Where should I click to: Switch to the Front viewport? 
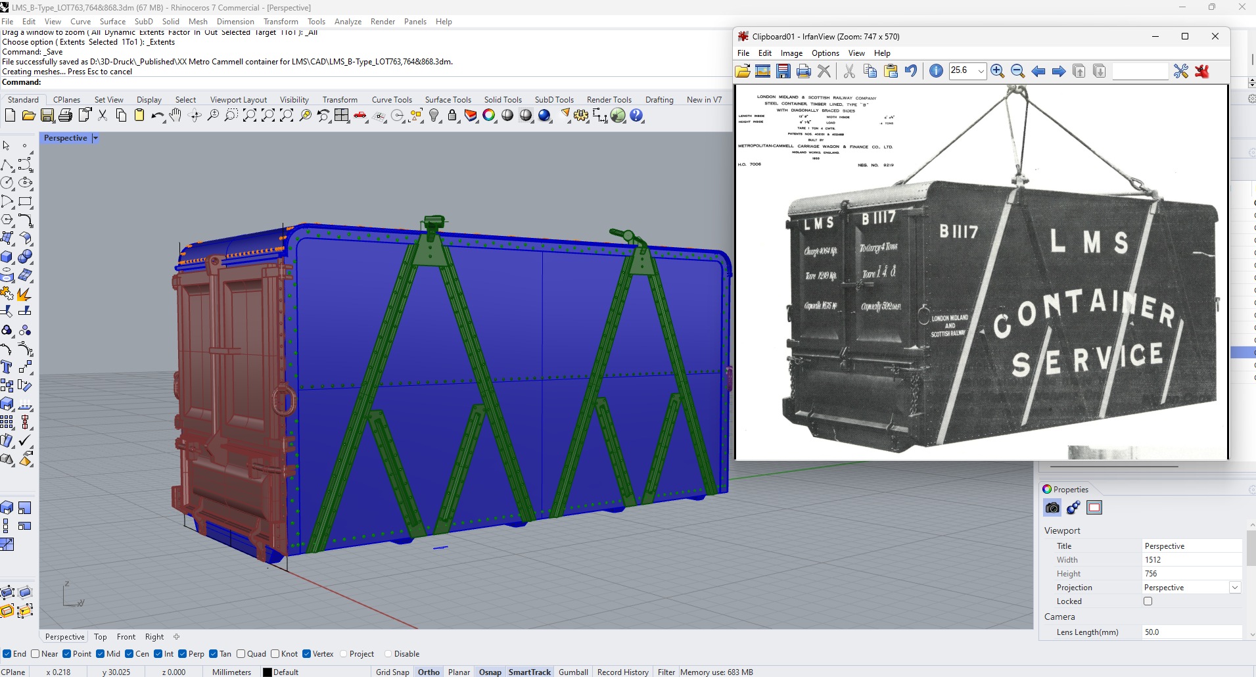click(x=126, y=636)
